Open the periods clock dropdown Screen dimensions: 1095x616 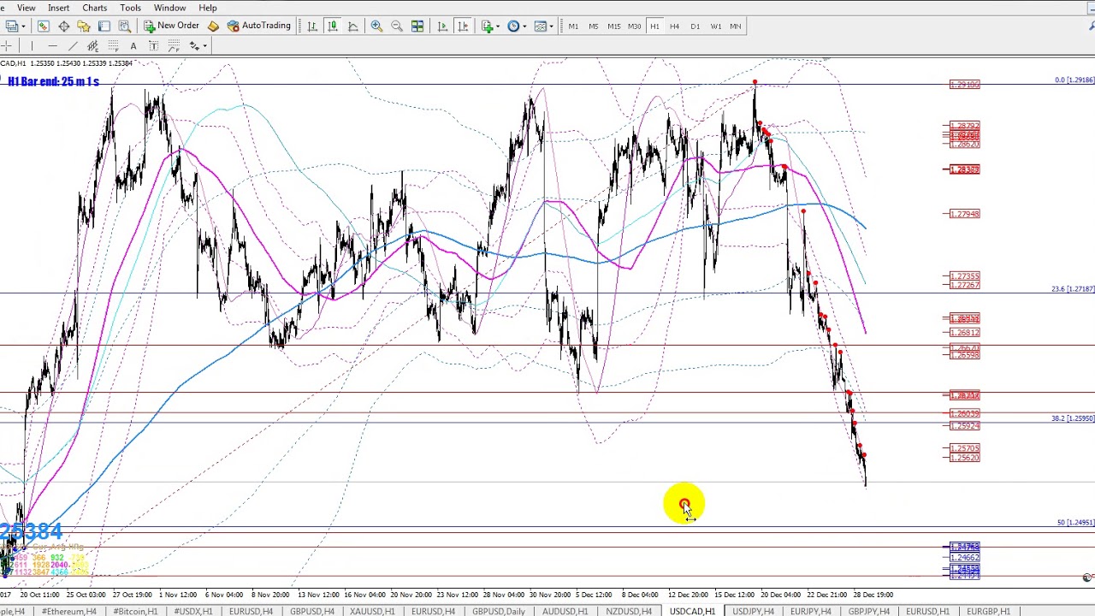tap(518, 26)
